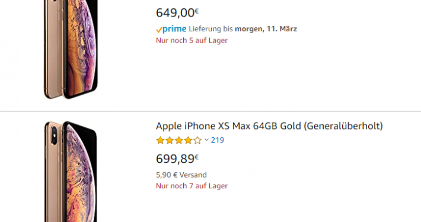Viewport: 421px width, 222px height.
Task: Open Apple iPhone XS Max 64GB Gold listing title
Action: [269, 126]
